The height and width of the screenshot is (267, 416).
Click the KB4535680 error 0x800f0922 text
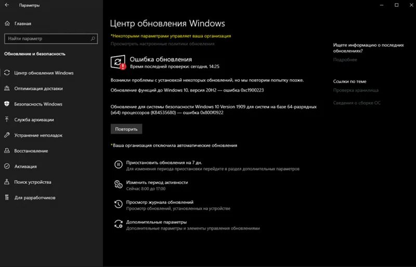[x=214, y=109]
